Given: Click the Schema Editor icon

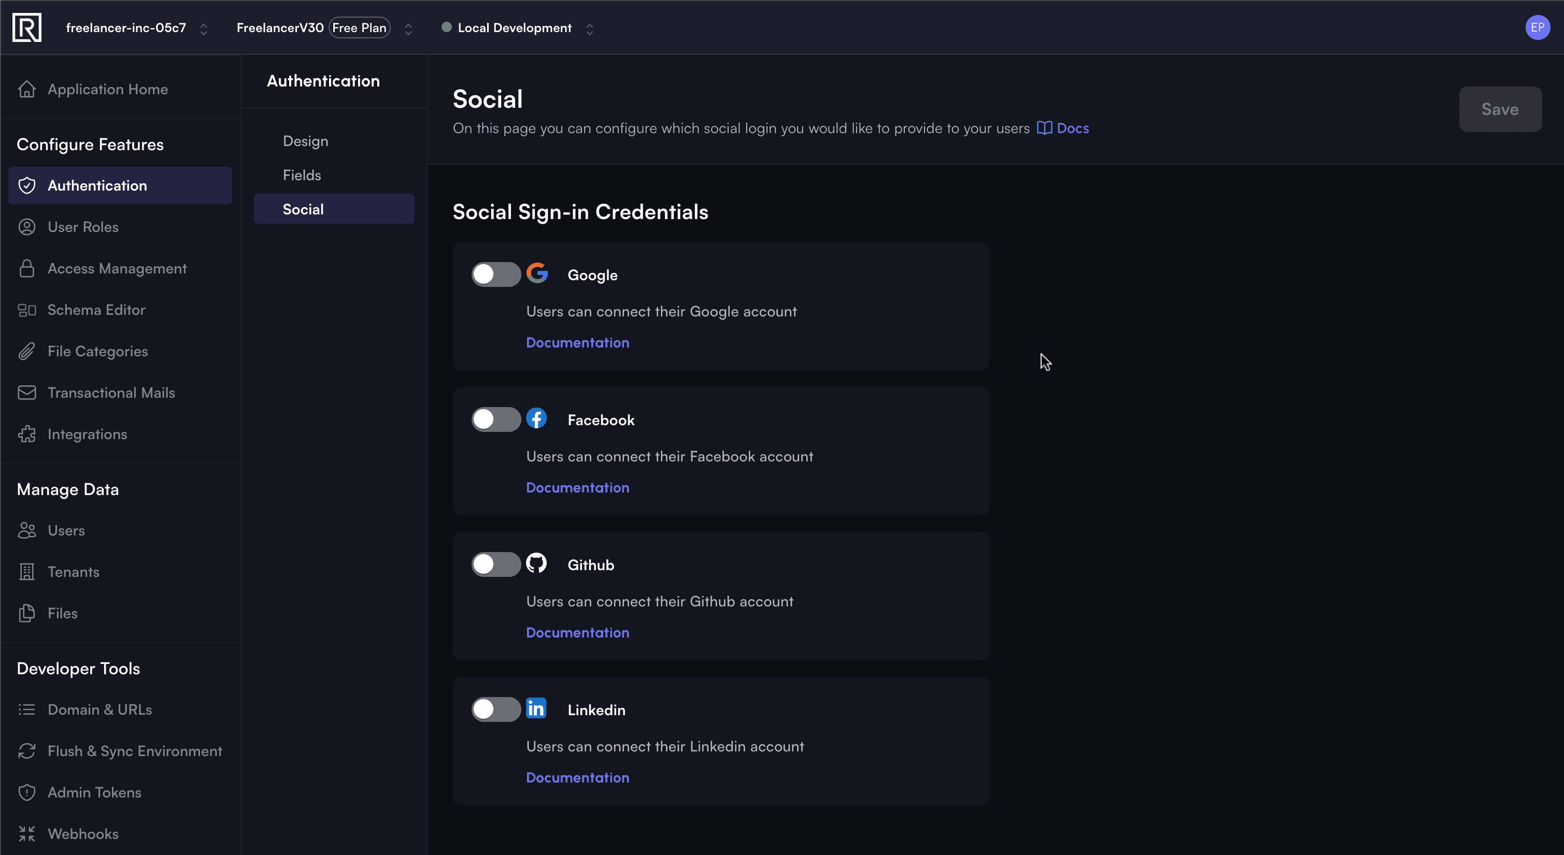Looking at the screenshot, I should pyautogui.click(x=27, y=310).
